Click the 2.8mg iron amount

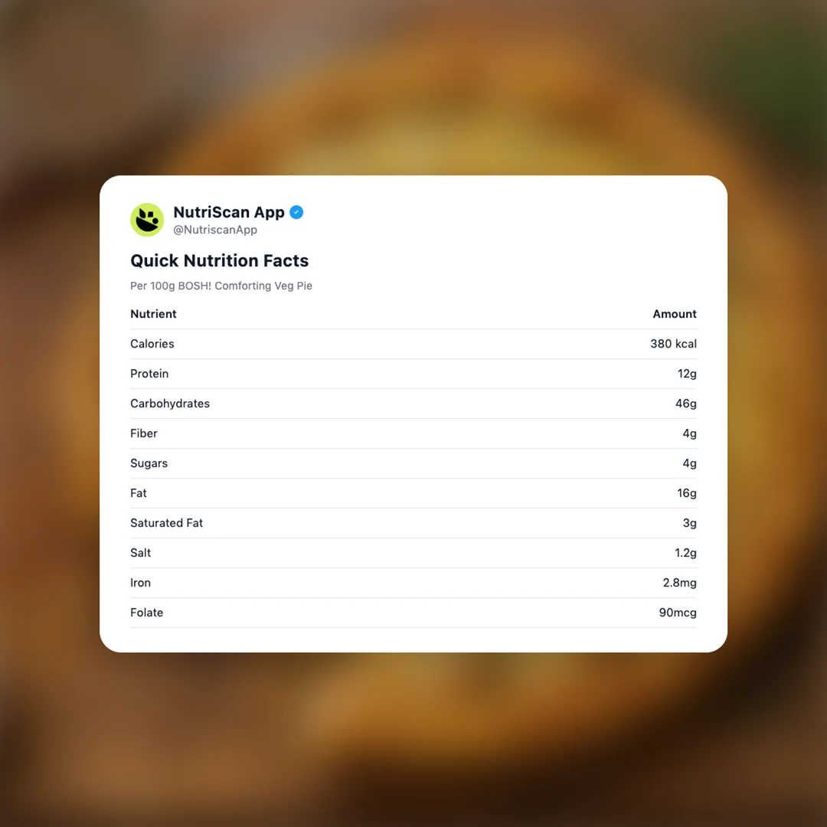[679, 583]
